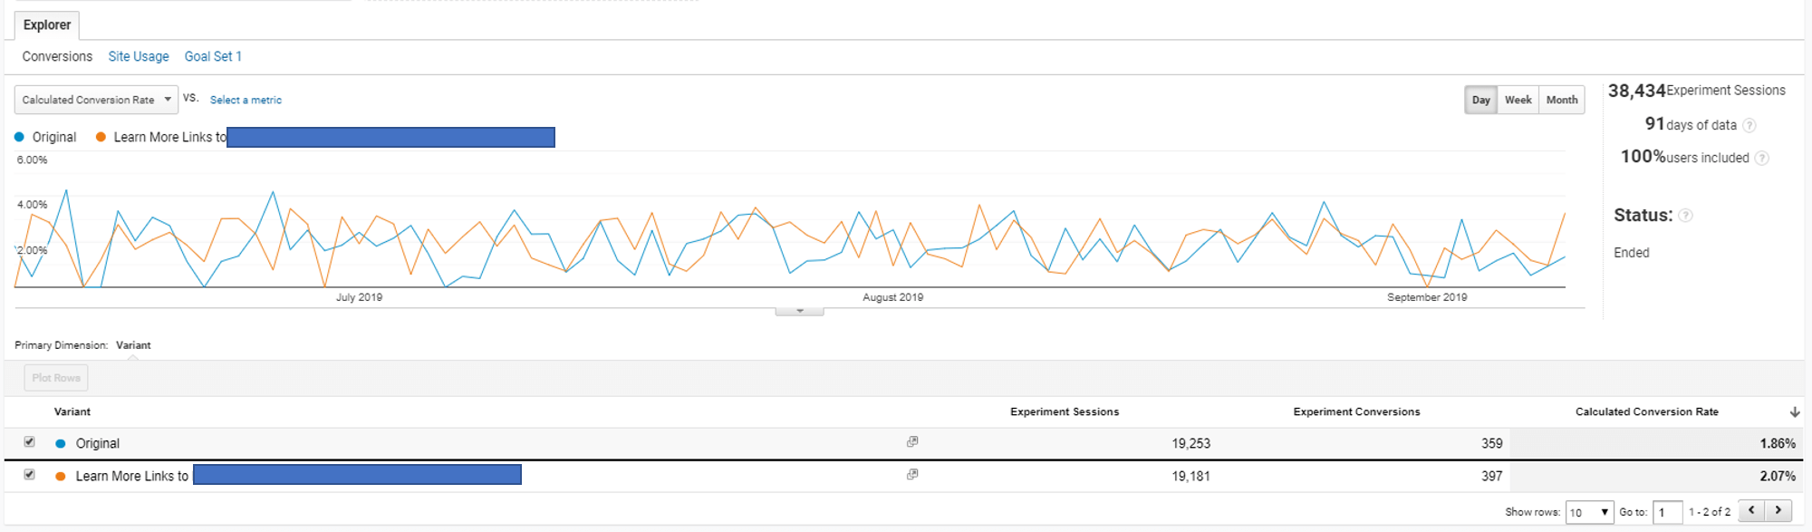The image size is (1812, 532).
Task: Open Original variant row popup icon
Action: coord(912,442)
